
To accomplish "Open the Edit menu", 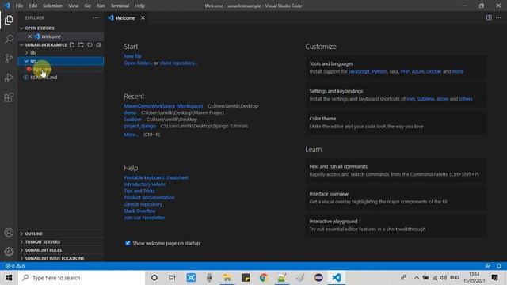I will click(33, 6).
